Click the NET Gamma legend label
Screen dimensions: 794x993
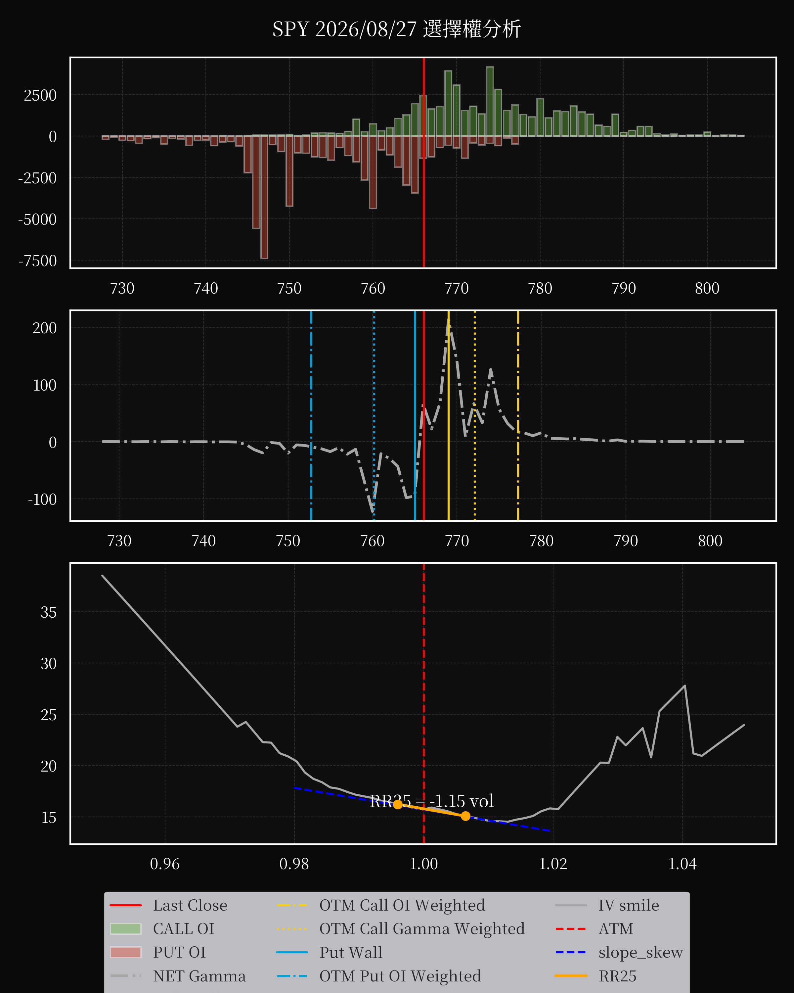click(199, 976)
